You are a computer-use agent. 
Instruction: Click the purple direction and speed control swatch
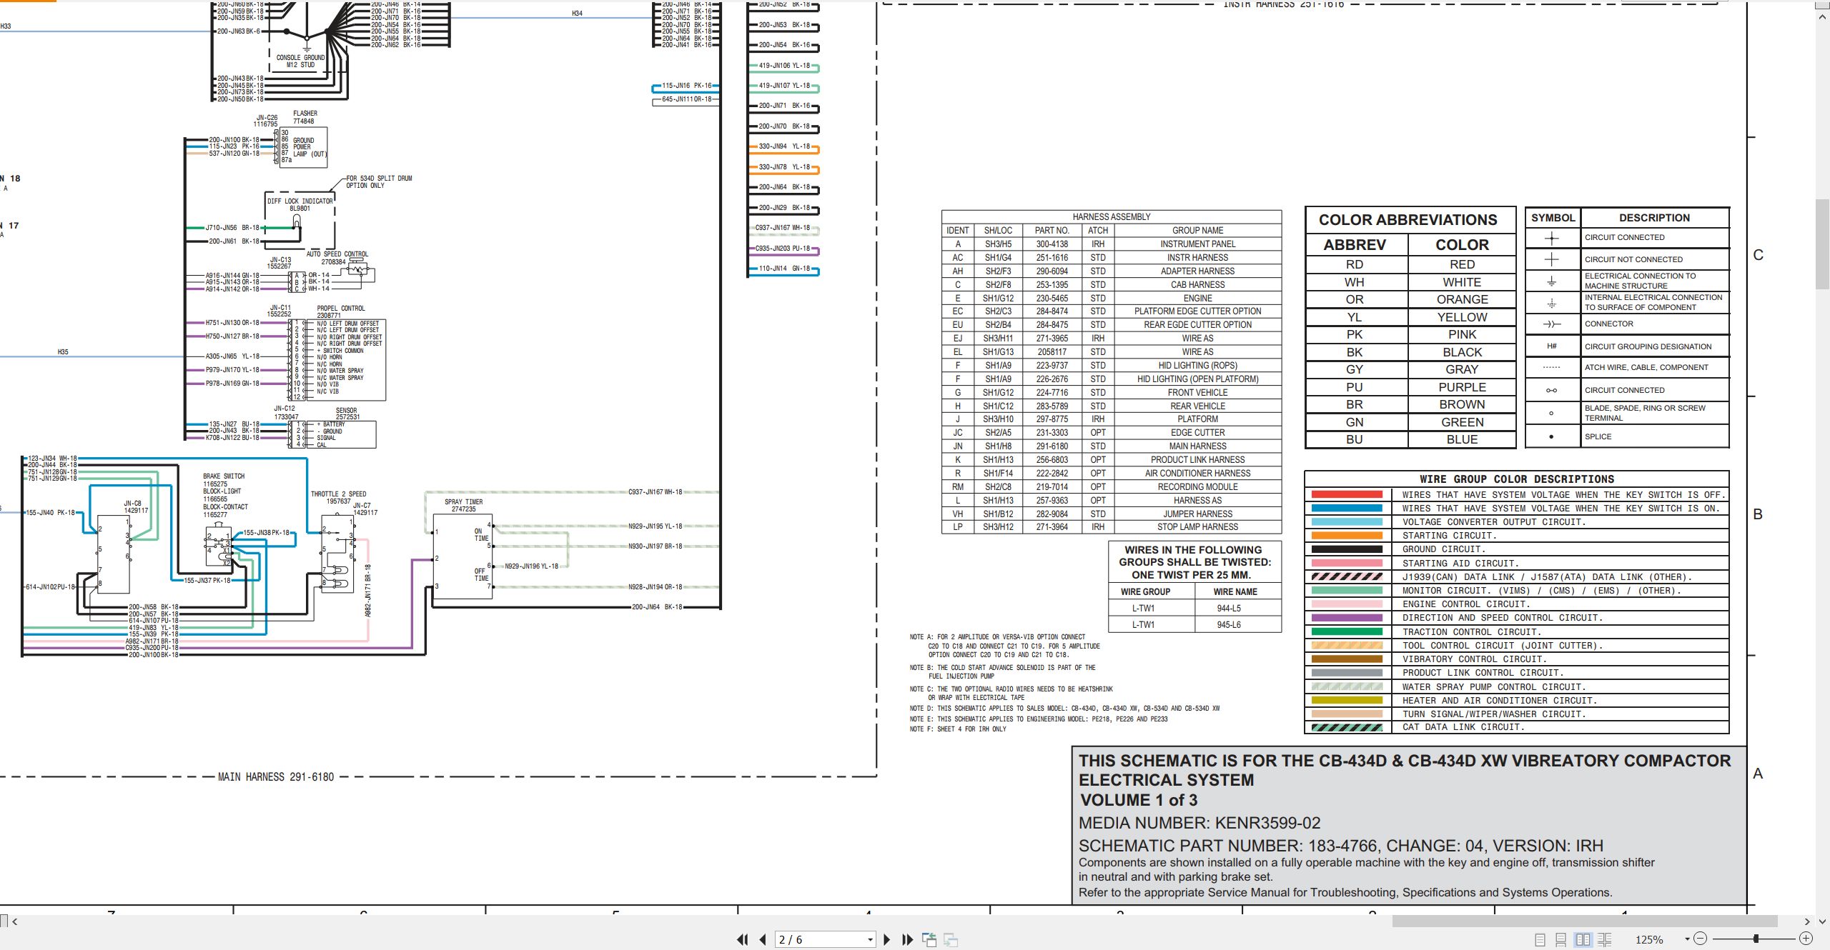pyautogui.click(x=1347, y=618)
